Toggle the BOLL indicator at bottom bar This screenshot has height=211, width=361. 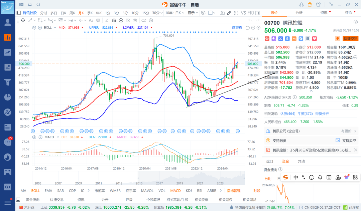(x=35, y=191)
